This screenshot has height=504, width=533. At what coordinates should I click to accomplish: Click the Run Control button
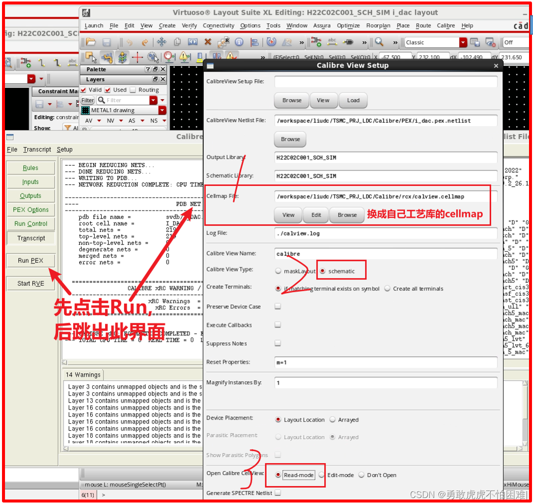[30, 224]
